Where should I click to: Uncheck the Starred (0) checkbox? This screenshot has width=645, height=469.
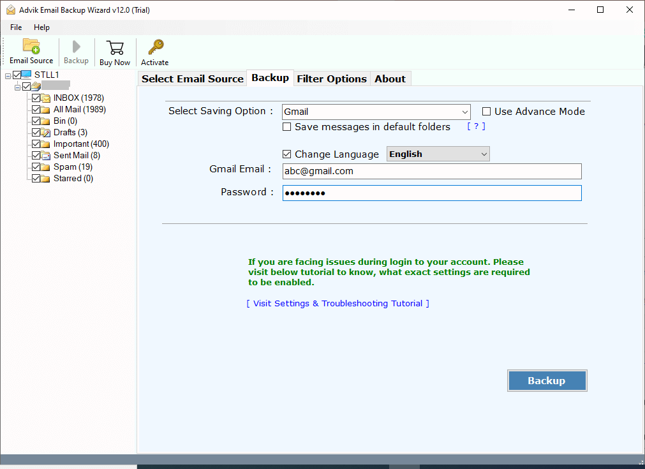click(x=36, y=179)
